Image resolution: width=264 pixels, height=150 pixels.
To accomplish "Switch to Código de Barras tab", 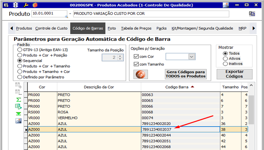I will click(x=88, y=28).
